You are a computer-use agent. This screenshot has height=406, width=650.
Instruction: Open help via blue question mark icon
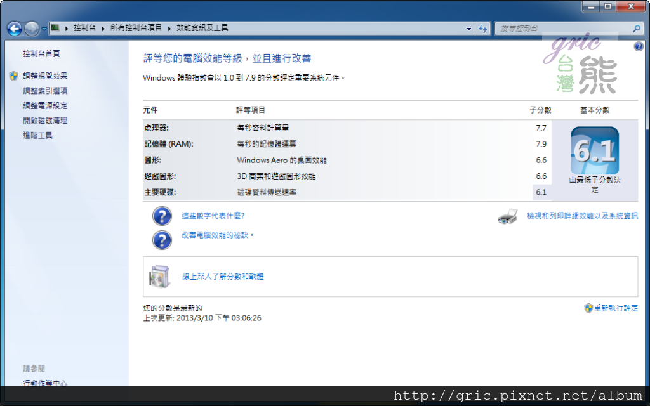639,46
